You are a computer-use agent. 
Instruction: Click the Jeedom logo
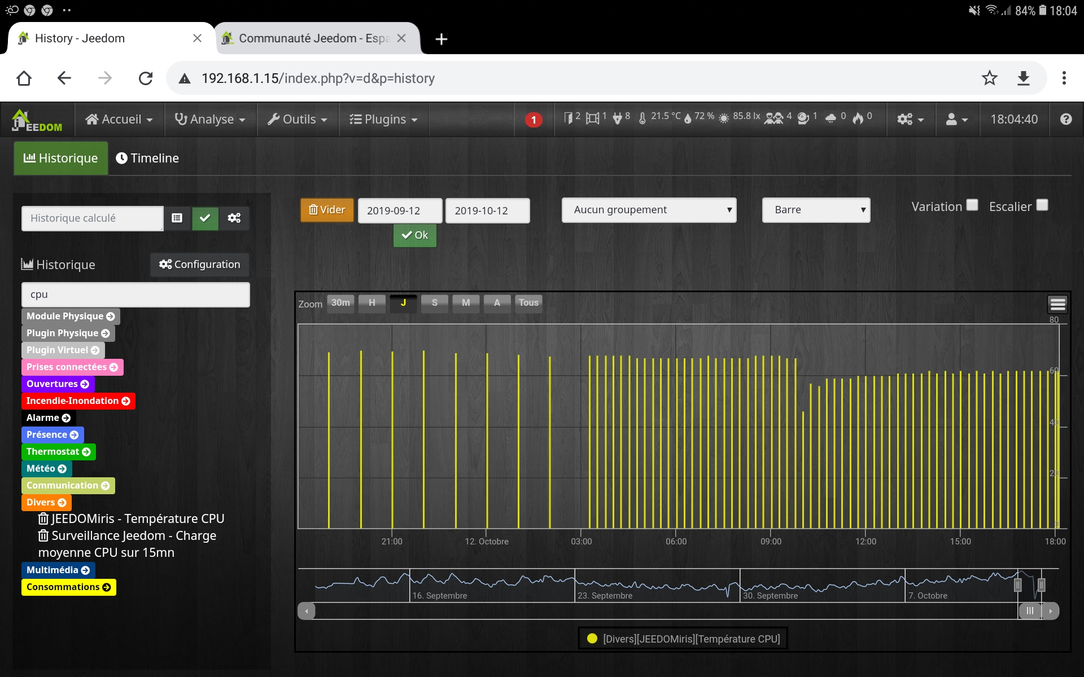coord(37,120)
